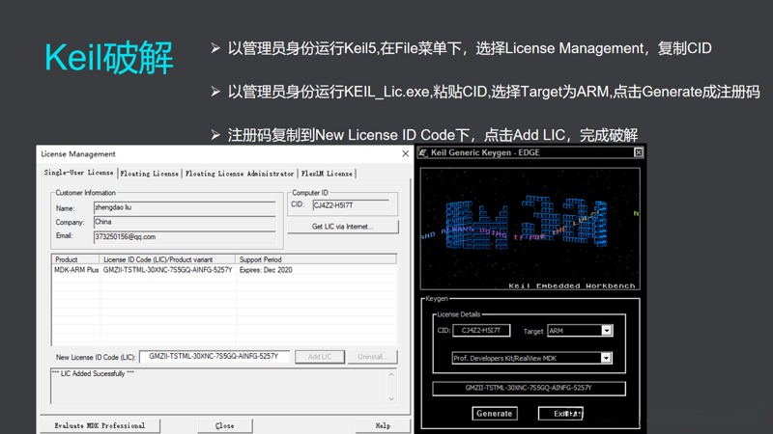Screen dimensions: 773x434
Task: Click the Exit button in the Keygen
Action: (561, 414)
